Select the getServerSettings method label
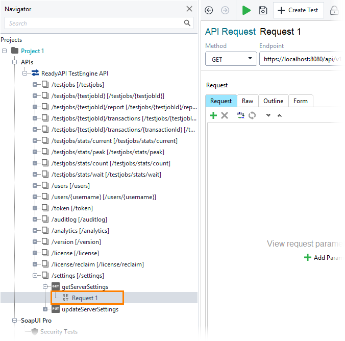 coord(85,287)
